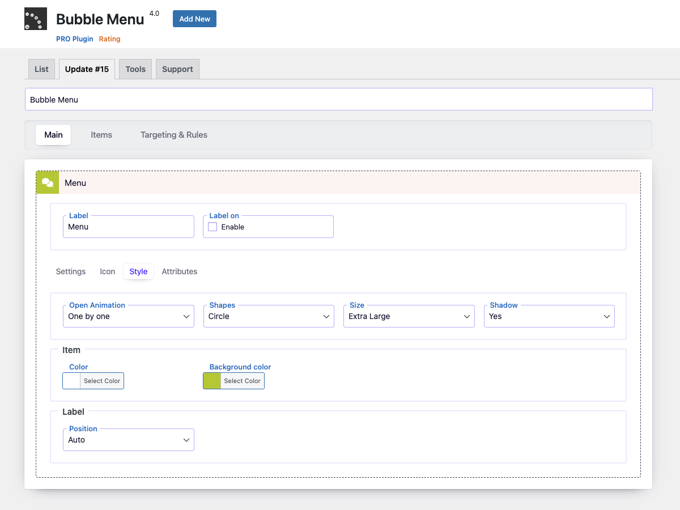
Task: Open the Size dropdown
Action: tap(409, 316)
